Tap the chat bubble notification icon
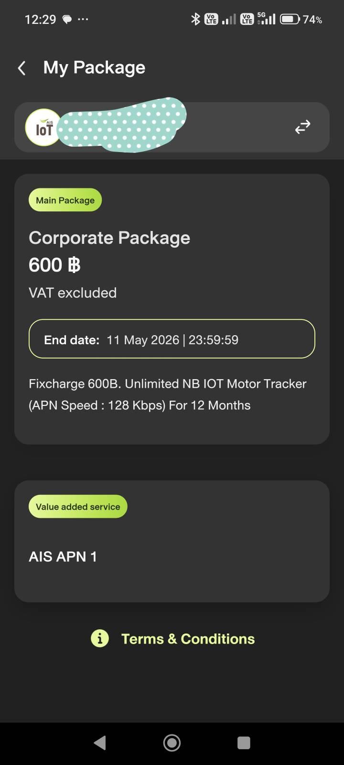Viewport: 344px width, 765px height. coord(67,20)
